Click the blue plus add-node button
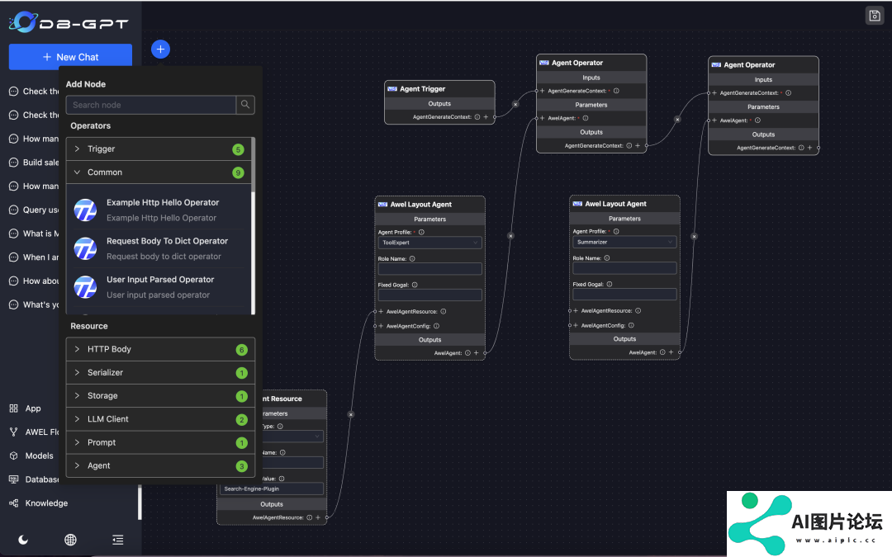 160,50
